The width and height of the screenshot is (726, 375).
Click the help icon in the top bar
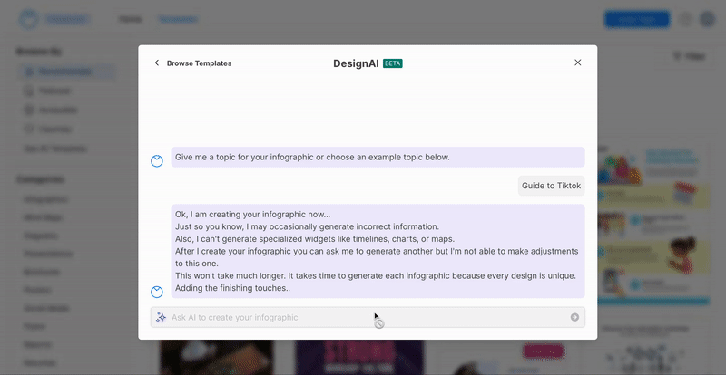pyautogui.click(x=686, y=19)
